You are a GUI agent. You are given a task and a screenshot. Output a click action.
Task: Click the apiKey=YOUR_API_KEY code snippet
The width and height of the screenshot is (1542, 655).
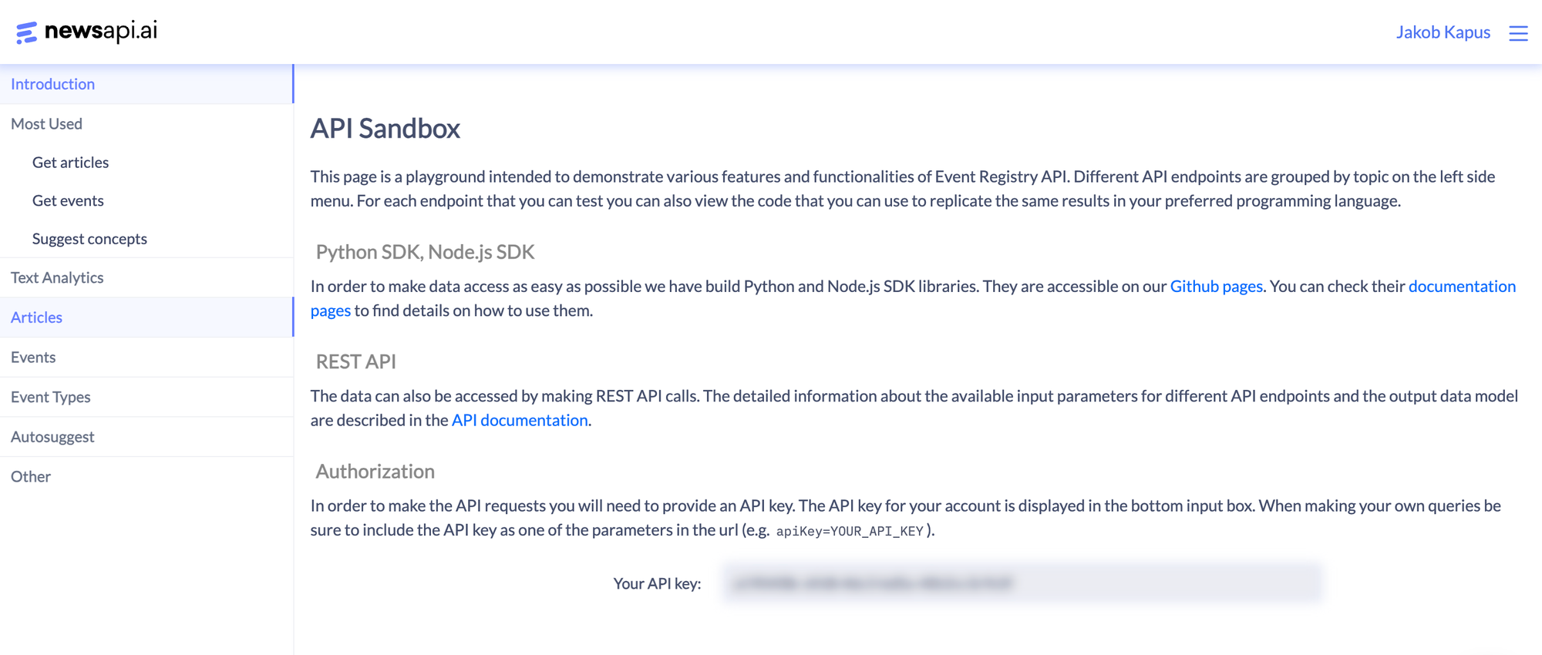coord(850,531)
